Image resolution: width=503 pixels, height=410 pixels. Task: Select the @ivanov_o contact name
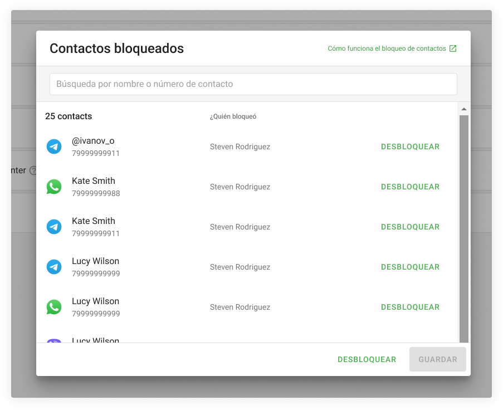coord(93,141)
